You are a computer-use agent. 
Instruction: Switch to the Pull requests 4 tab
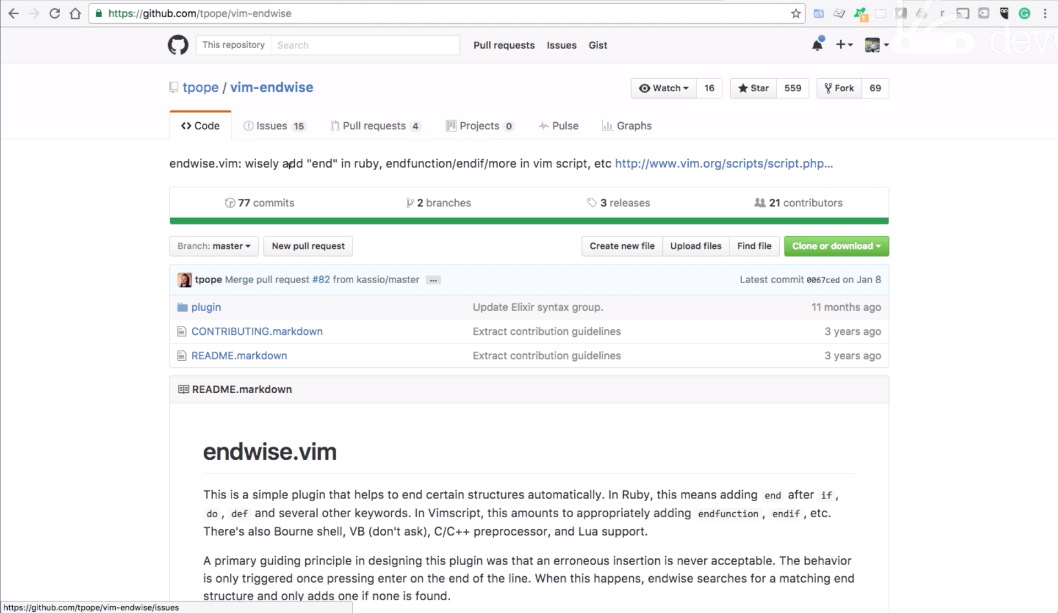(375, 126)
